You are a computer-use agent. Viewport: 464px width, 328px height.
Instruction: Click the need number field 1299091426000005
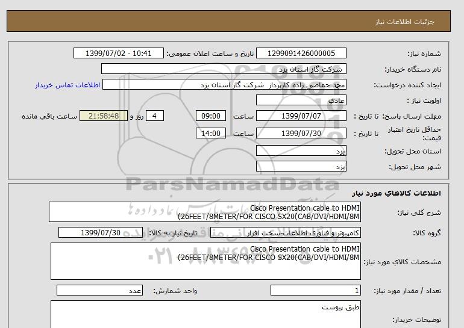301,53
